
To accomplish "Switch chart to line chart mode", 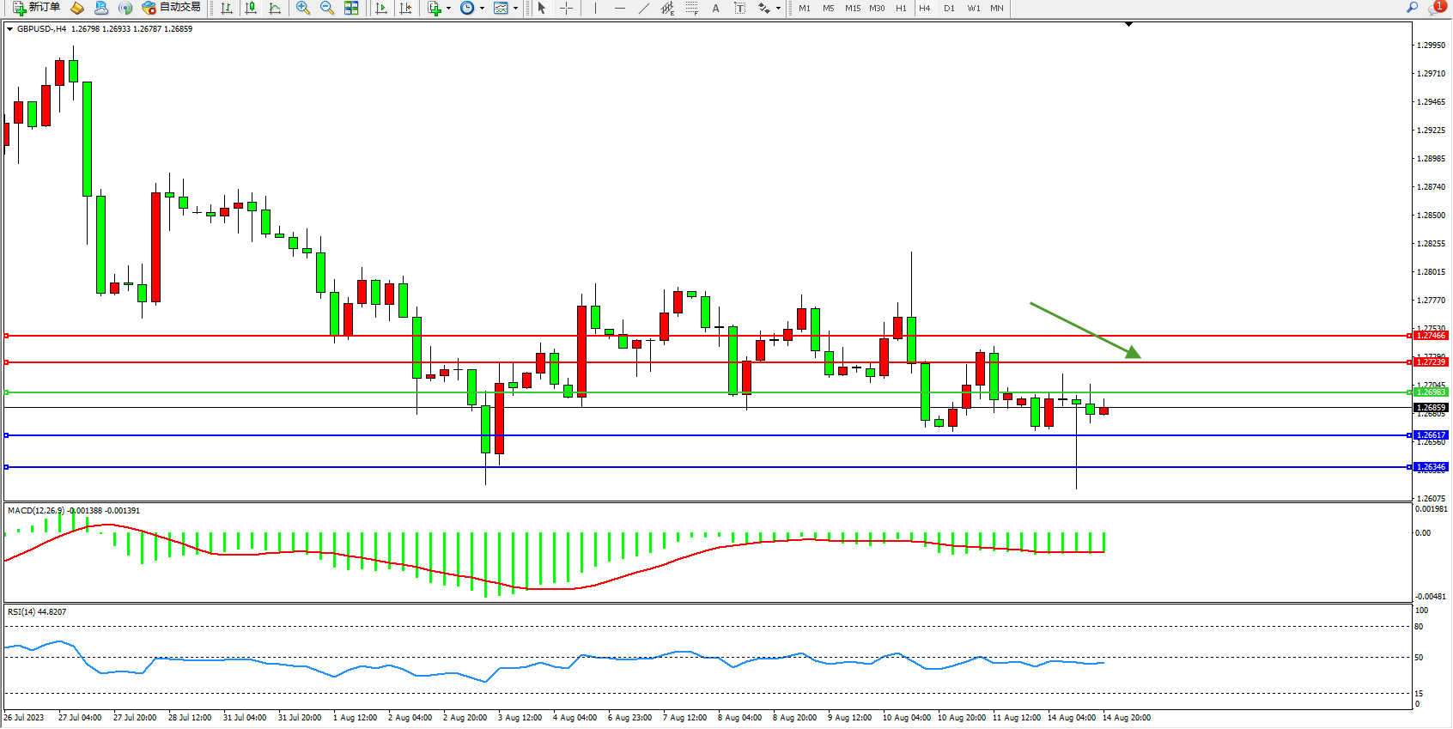I will 275,8.
